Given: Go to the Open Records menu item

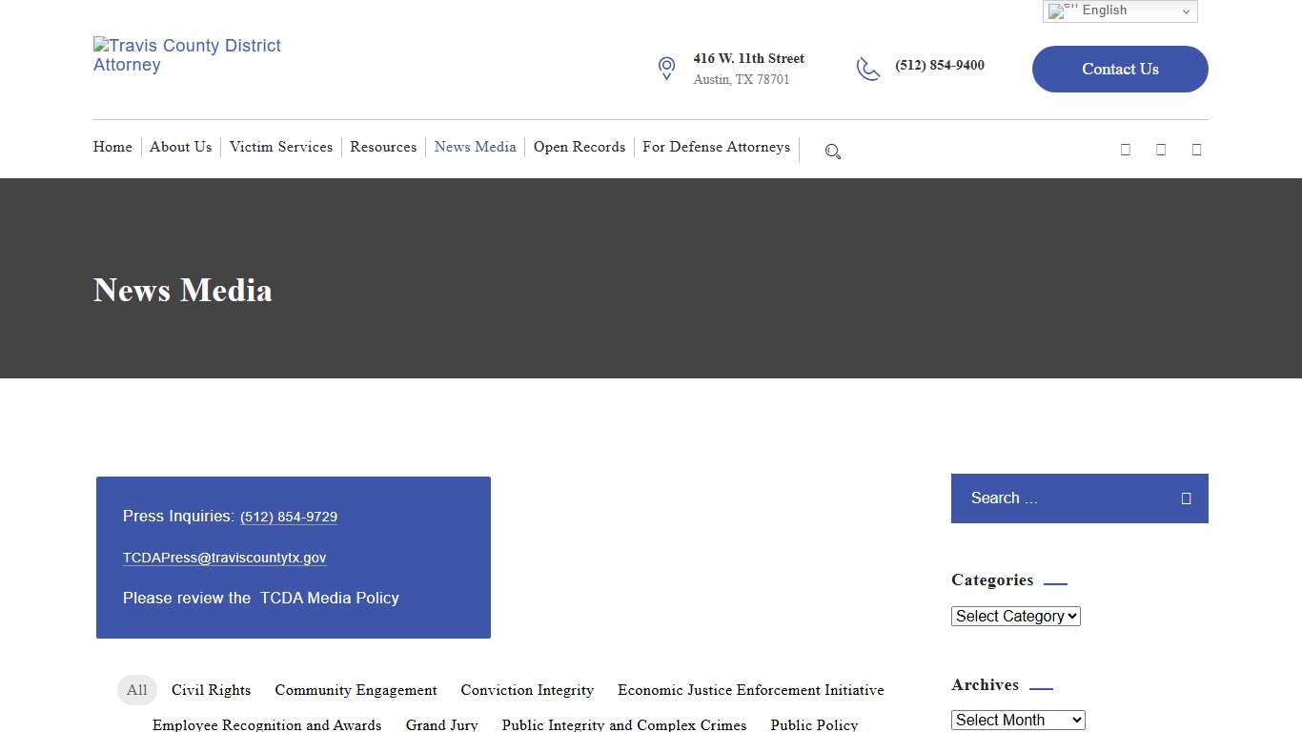Looking at the screenshot, I should 580,147.
